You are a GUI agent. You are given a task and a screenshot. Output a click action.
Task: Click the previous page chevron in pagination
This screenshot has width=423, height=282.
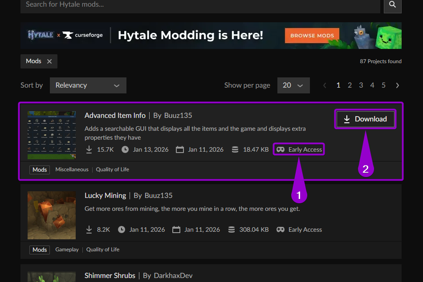(x=325, y=85)
